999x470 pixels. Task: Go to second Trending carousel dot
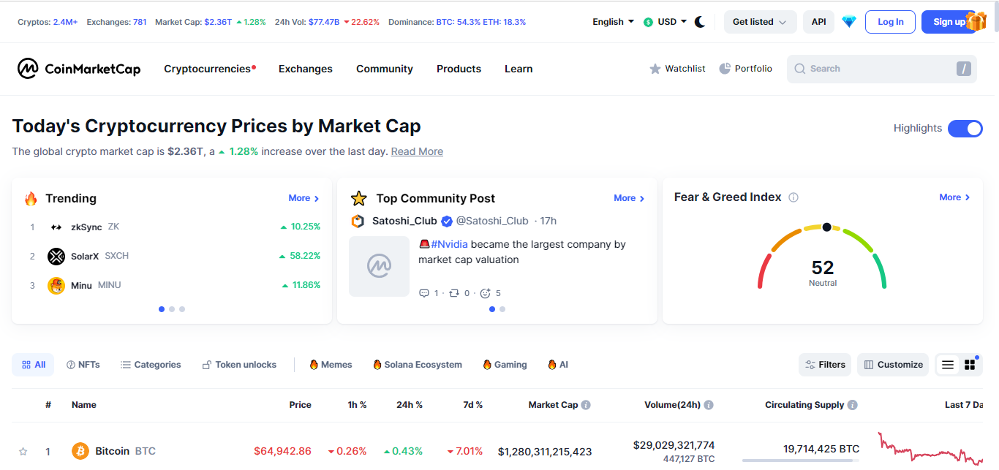[172, 309]
